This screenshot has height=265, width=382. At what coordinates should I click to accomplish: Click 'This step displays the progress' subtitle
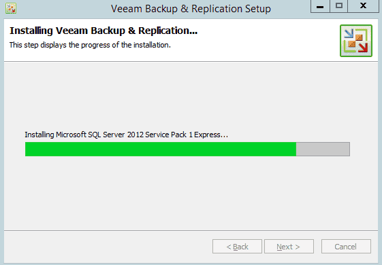(x=90, y=45)
